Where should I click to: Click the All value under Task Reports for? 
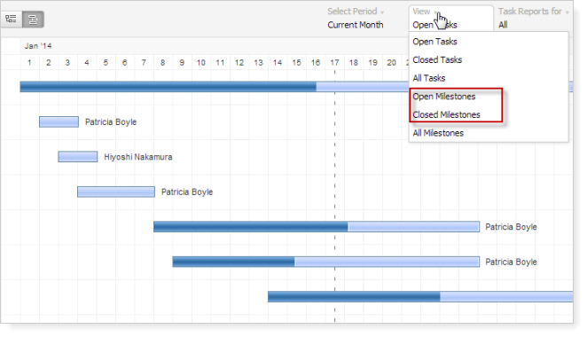coord(503,25)
